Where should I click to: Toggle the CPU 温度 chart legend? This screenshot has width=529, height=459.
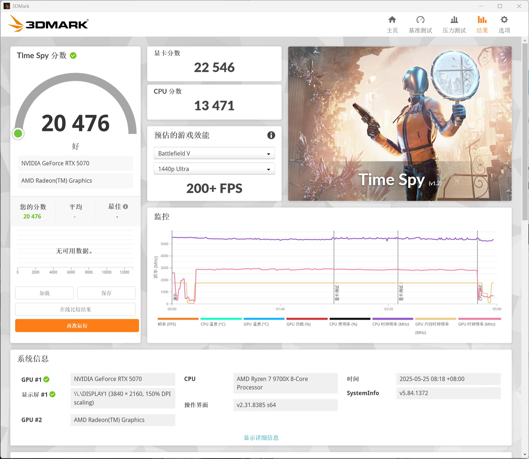coord(213,324)
